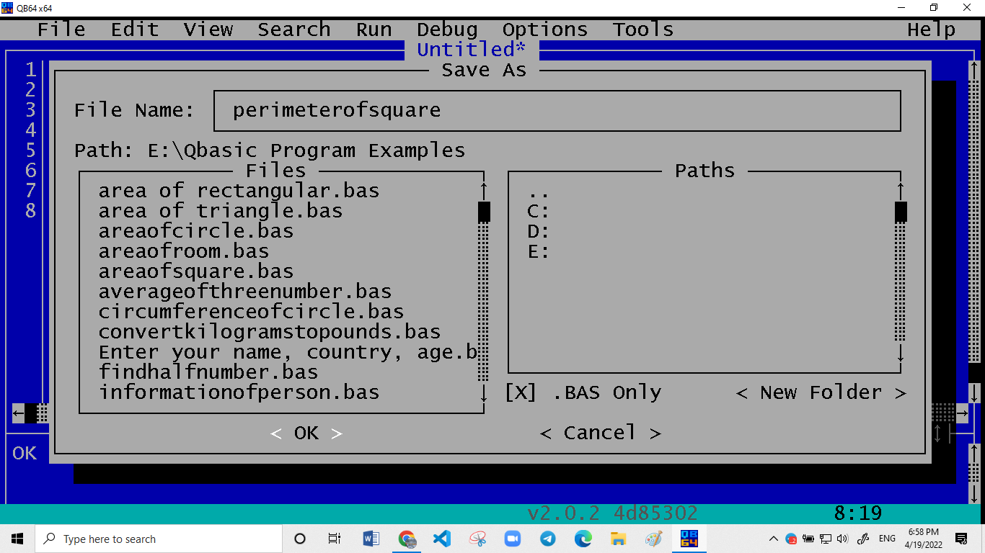Image resolution: width=985 pixels, height=553 pixels.
Task: Open the Options menu
Action: click(x=545, y=30)
